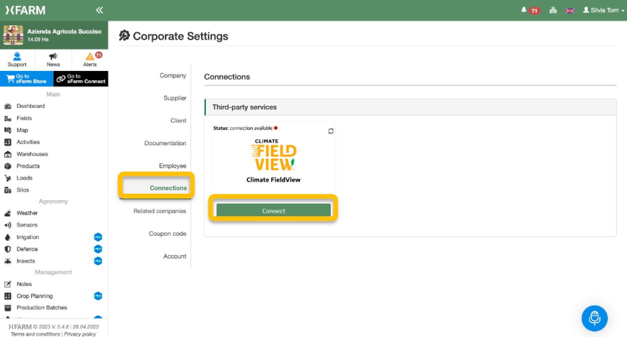This screenshot has height=337, width=627.
Task: Open the organization hierarchy icon in top bar
Action: (553, 10)
